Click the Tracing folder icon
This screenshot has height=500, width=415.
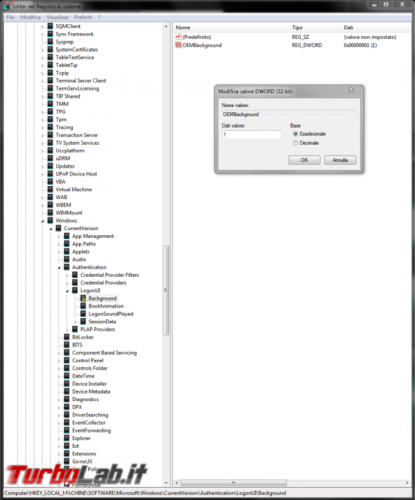(50, 127)
